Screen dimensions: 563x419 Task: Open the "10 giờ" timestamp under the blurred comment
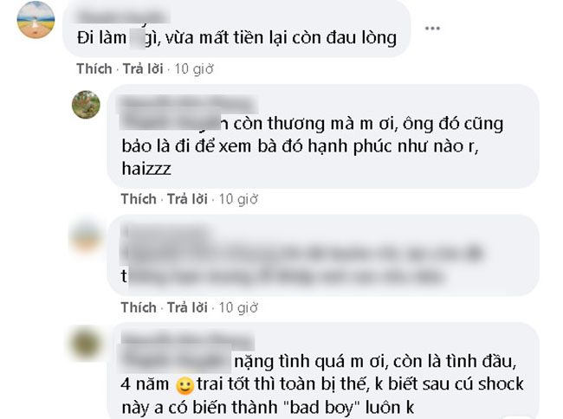[238, 308]
